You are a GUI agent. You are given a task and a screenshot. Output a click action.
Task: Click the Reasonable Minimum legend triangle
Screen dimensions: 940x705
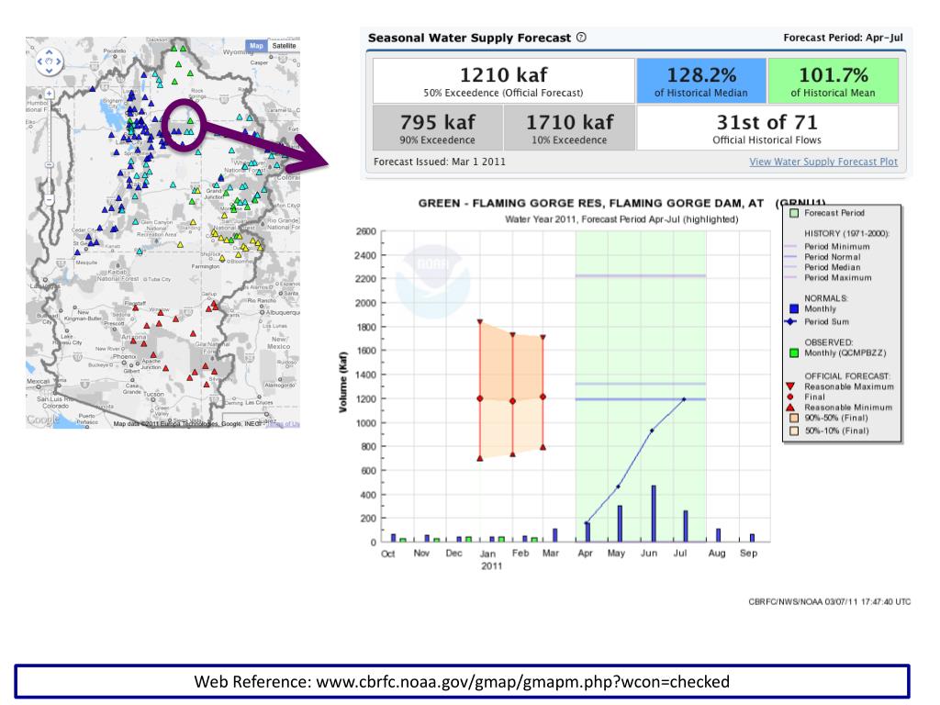click(x=793, y=407)
